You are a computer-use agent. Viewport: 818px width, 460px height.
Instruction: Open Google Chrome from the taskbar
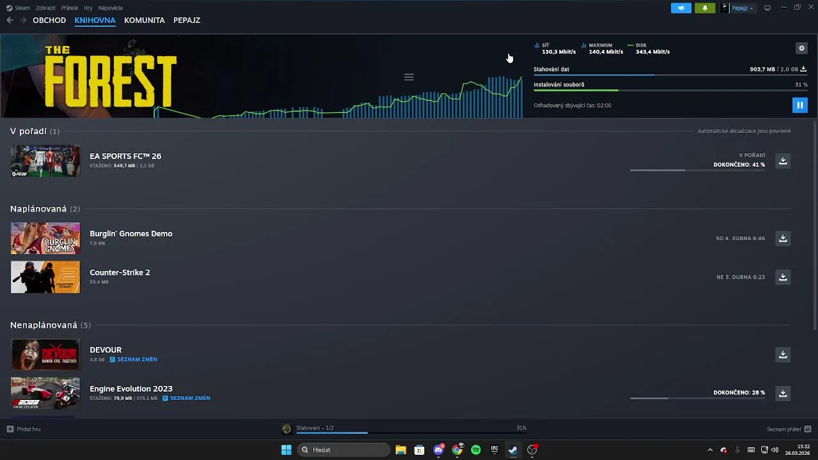(x=457, y=450)
